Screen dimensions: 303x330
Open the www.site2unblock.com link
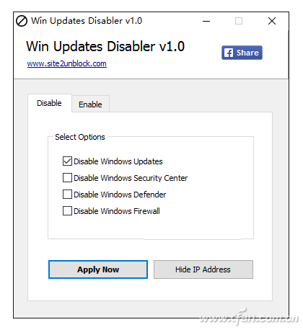click(x=67, y=63)
